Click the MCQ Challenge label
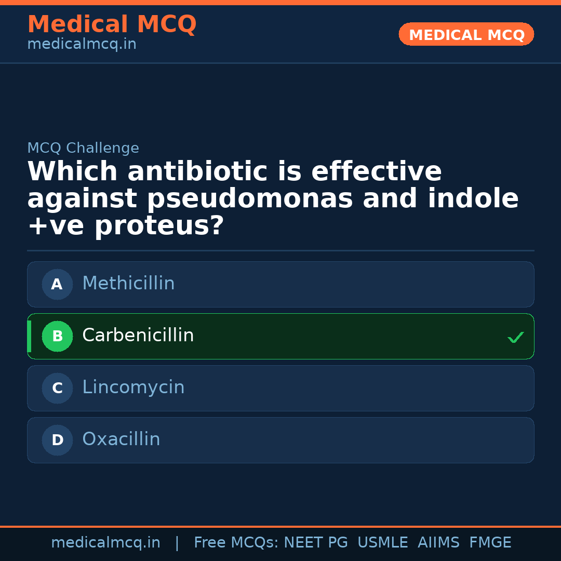 (x=83, y=148)
